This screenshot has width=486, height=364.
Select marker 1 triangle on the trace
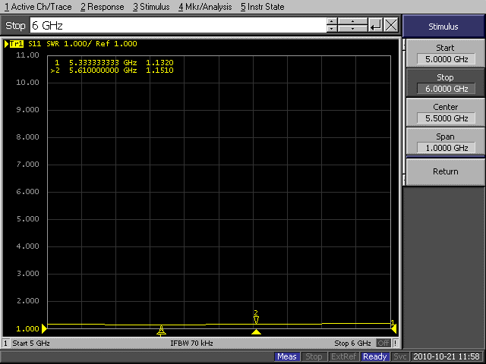pyautogui.click(x=161, y=331)
